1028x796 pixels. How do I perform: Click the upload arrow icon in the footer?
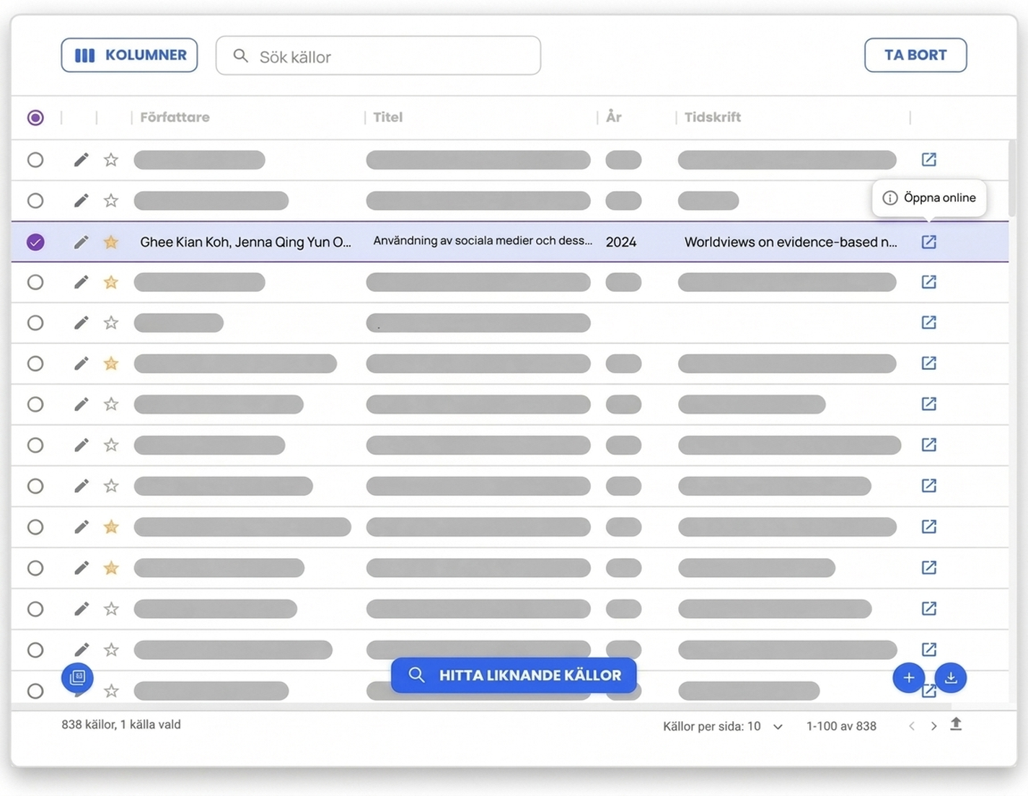956,725
